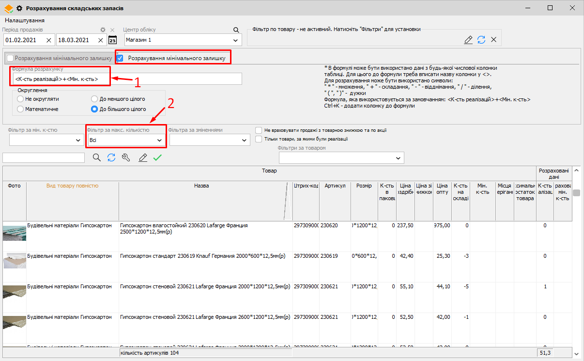
Task: Open the 'Налаштування' menu
Action: [x=25, y=20]
